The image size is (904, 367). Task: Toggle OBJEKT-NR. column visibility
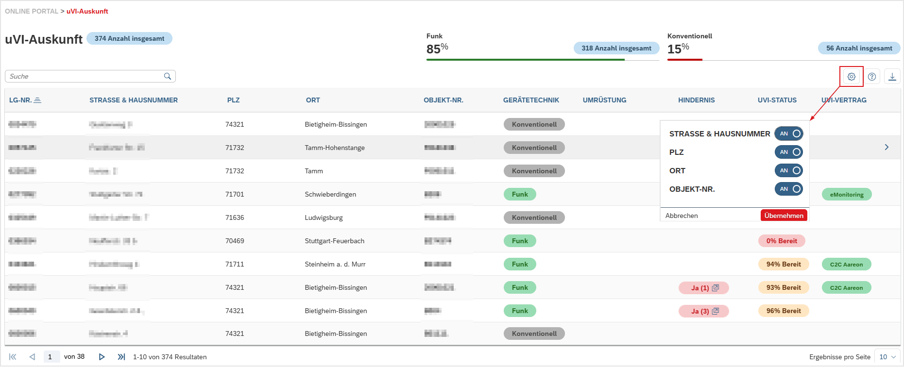tap(788, 189)
